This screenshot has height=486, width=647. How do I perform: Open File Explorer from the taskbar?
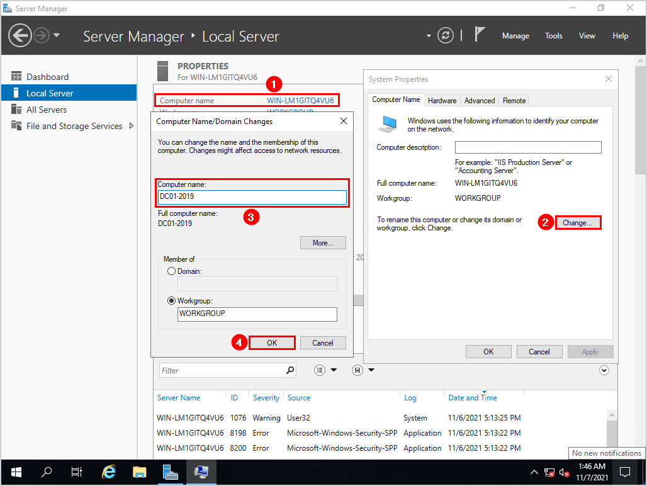pos(140,472)
